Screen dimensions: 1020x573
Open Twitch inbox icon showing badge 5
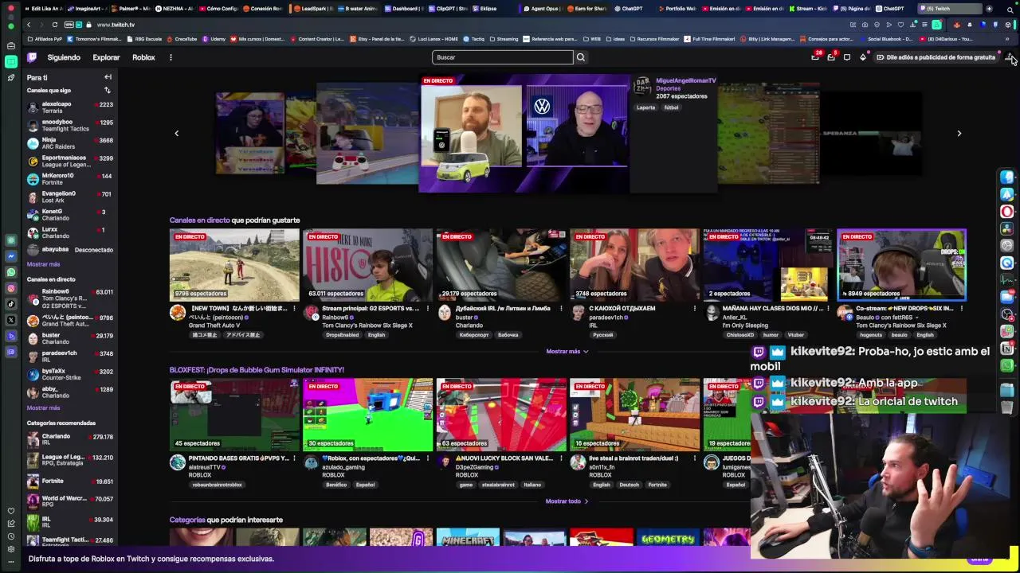(x=831, y=57)
